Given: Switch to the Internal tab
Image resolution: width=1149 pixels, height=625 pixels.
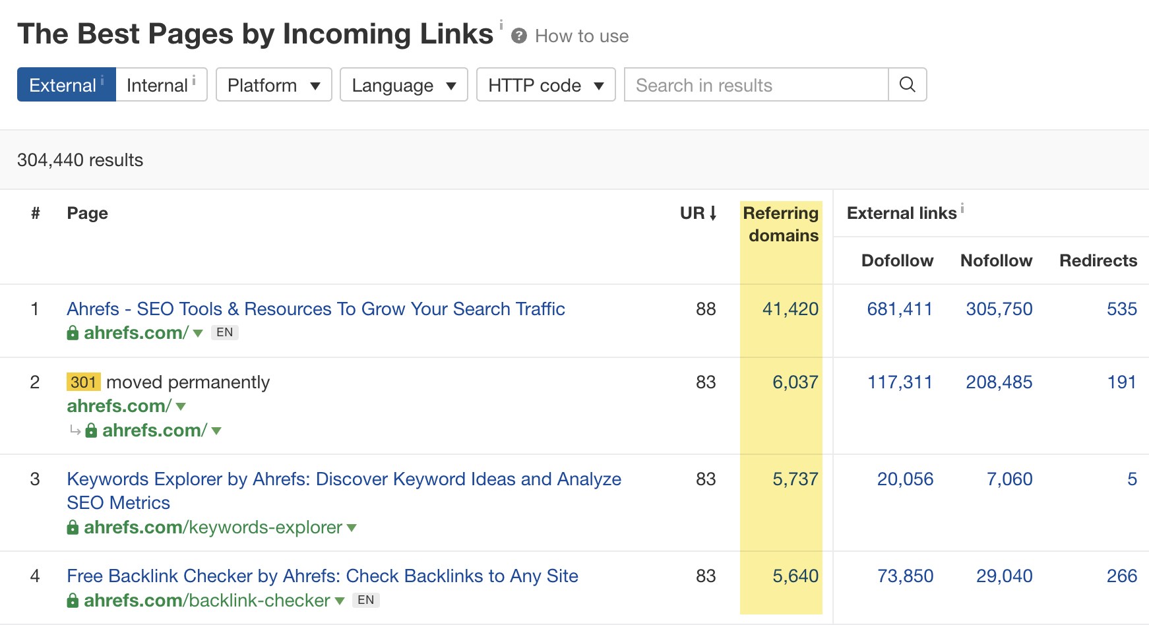Looking at the screenshot, I should click(158, 84).
